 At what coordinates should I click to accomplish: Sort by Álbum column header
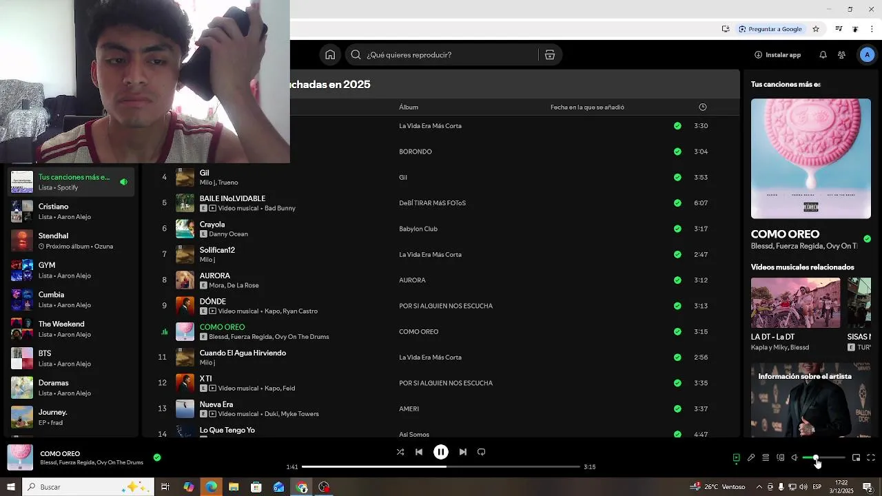click(x=409, y=107)
